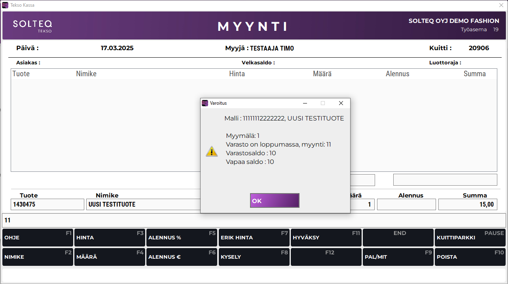Click the Varoitus dialog title bar icon

tap(205, 103)
